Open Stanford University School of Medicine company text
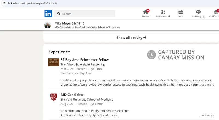The height and width of the screenshot is (120, 219). [87, 100]
